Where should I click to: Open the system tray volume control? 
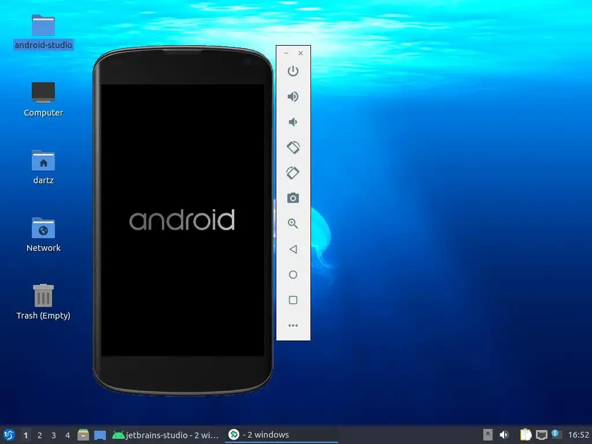coord(504,435)
